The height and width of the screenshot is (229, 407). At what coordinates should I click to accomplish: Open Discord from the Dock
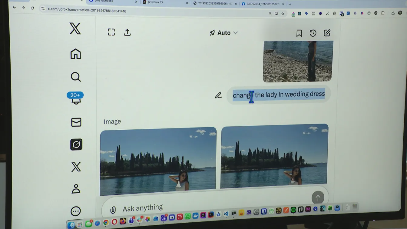tap(172, 217)
